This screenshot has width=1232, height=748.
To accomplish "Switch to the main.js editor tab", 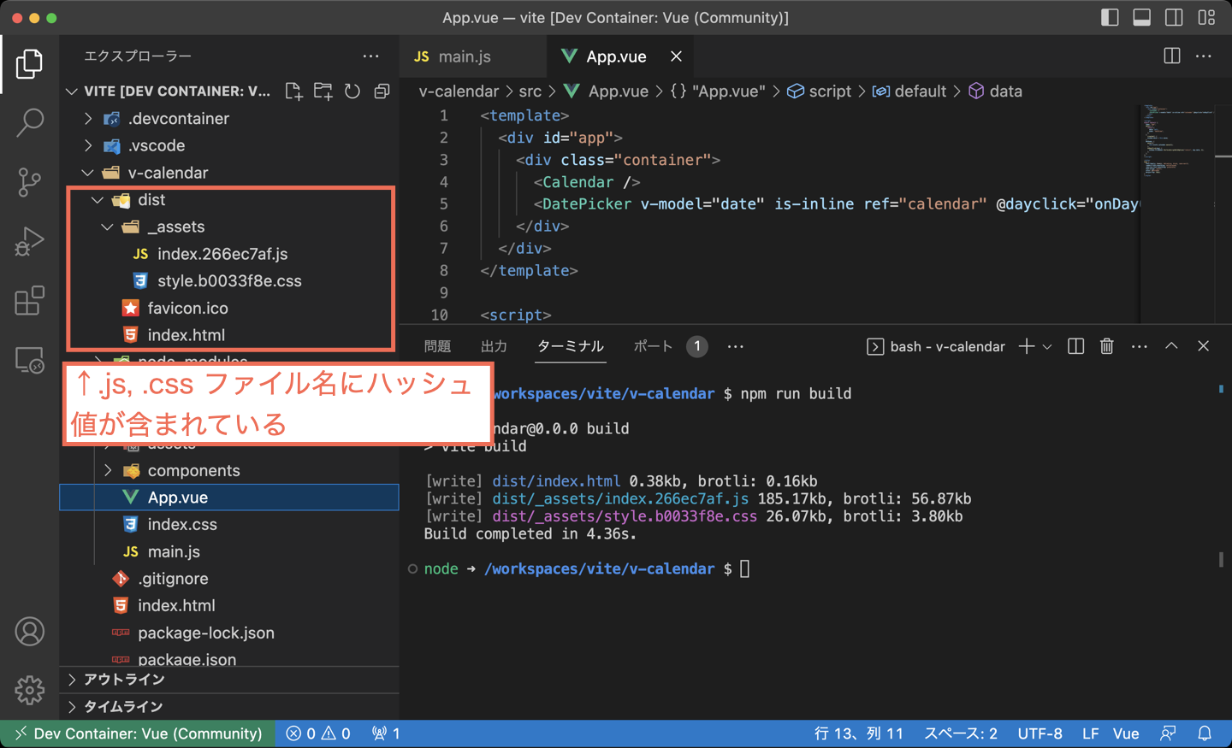I will click(x=473, y=56).
